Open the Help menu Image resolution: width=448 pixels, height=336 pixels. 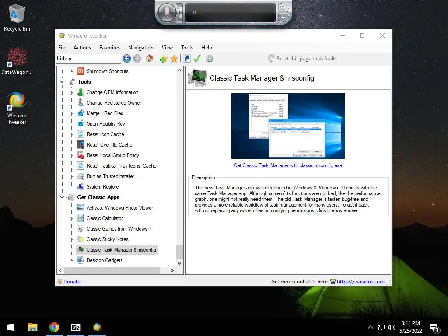(206, 48)
